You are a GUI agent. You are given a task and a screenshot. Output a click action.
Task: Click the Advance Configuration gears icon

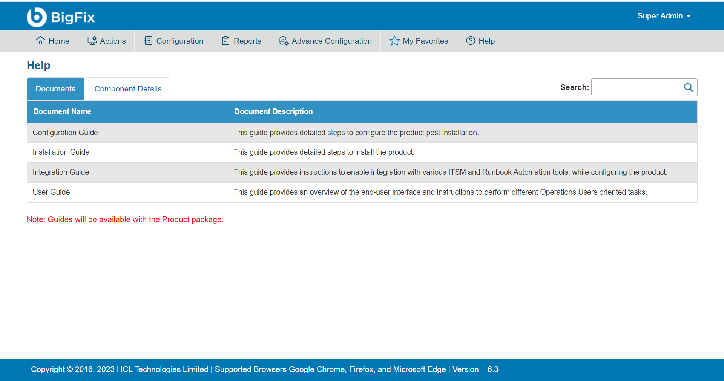point(284,41)
